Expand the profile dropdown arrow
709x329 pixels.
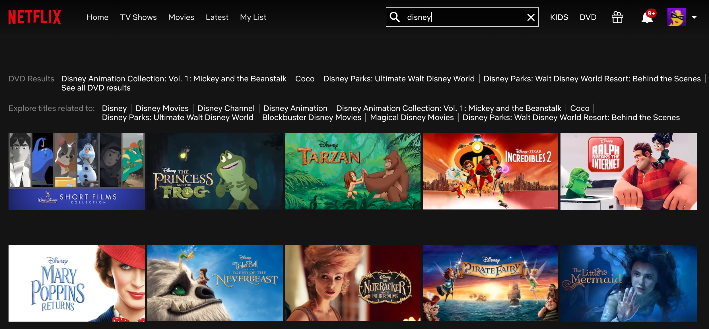point(694,17)
